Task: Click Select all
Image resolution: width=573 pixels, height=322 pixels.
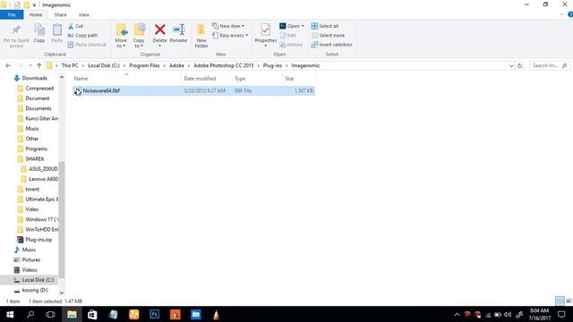Action: pos(324,26)
